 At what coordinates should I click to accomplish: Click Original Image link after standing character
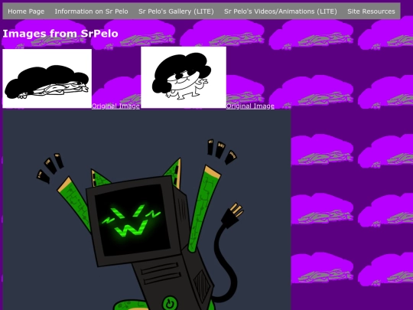[250, 106]
